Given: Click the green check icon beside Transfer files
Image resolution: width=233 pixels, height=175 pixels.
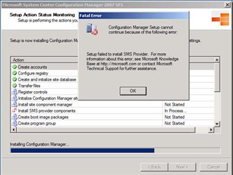Looking at the screenshot, I should 15,86.
